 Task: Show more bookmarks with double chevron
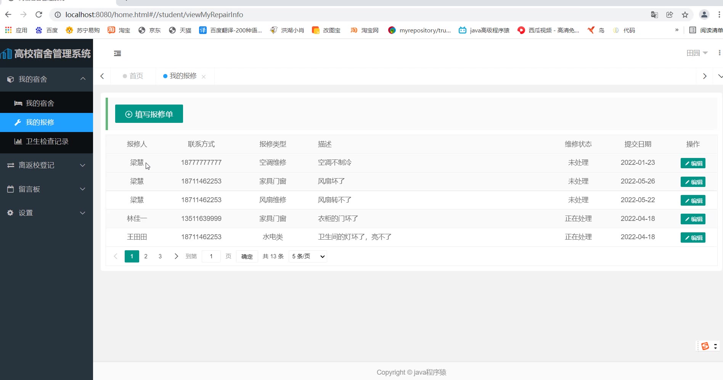[677, 30]
